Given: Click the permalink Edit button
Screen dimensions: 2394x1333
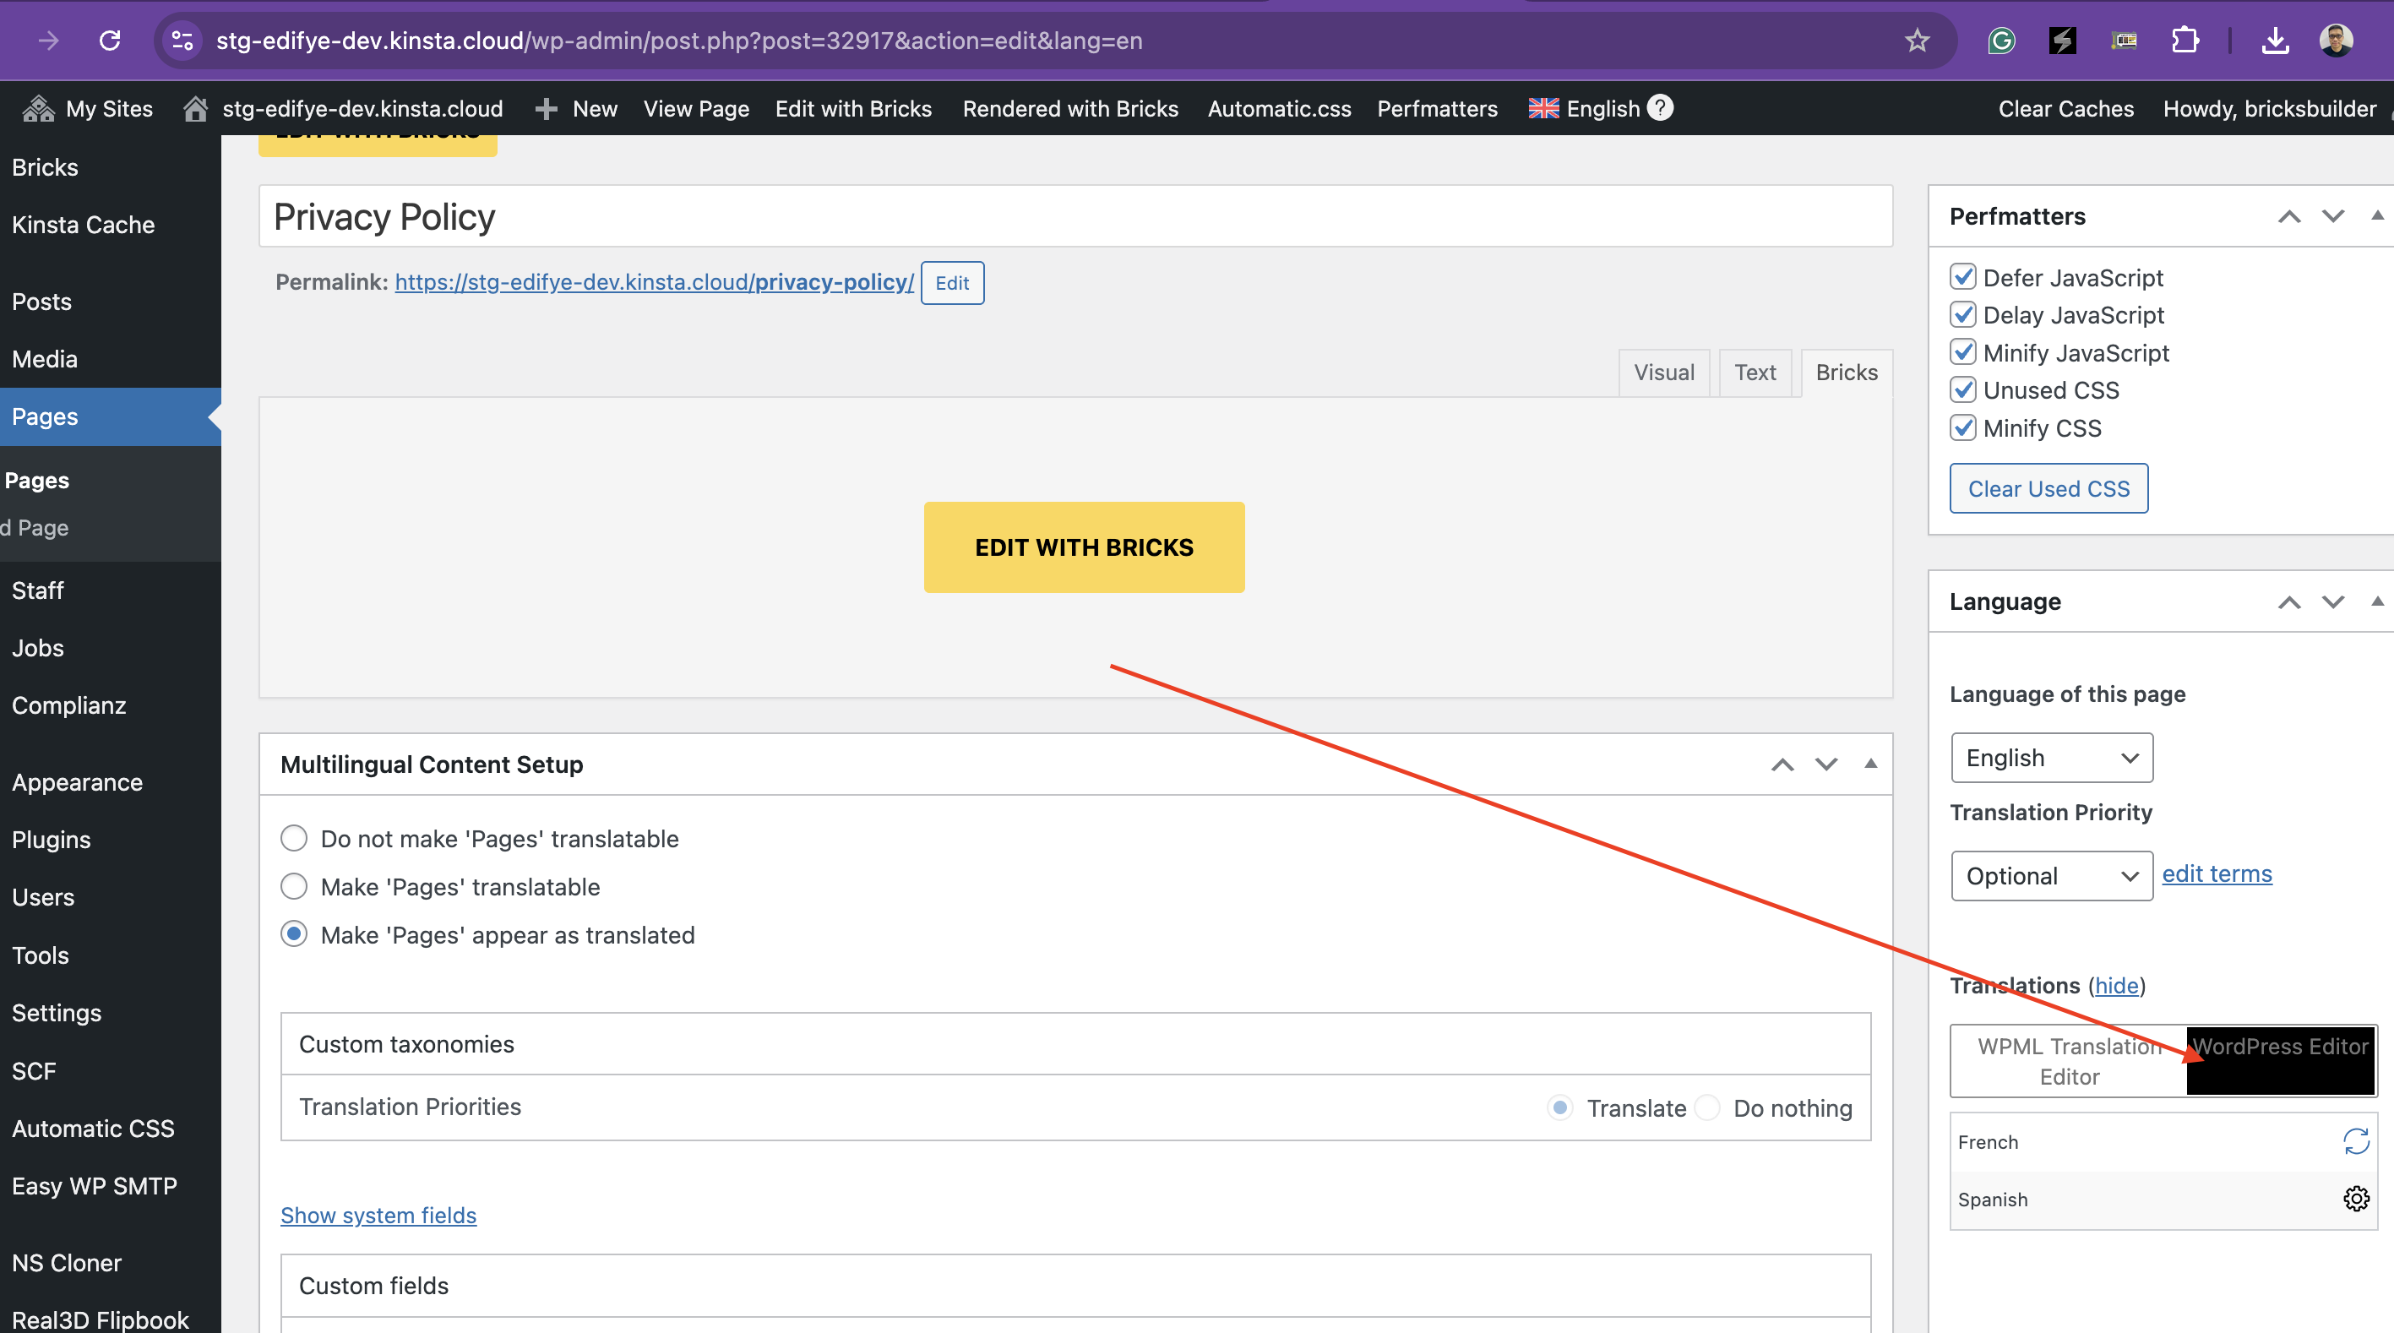Looking at the screenshot, I should pos(952,283).
